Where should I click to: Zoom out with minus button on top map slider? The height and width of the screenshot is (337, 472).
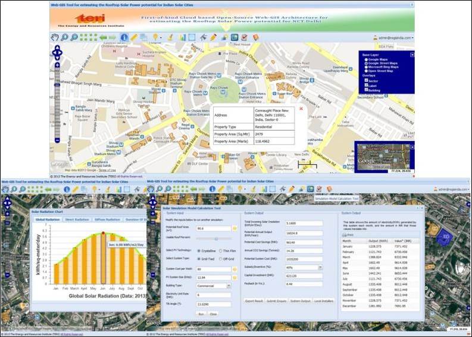[x=57, y=140]
